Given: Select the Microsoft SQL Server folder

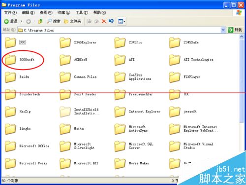Looking at the screenshot, I should 134,146.
